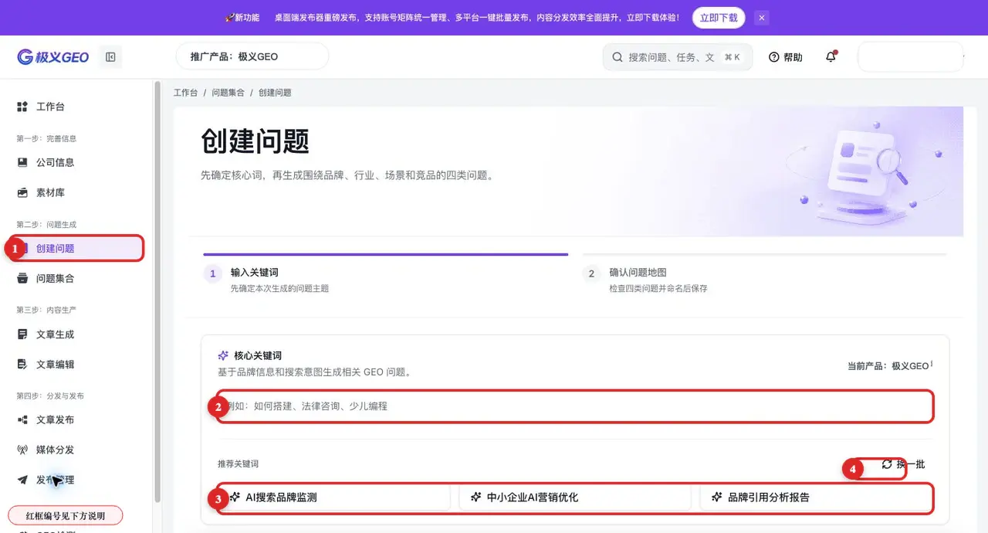This screenshot has height=533, width=988.
Task: Click the 帮助 help text link
Action: pyautogui.click(x=793, y=57)
